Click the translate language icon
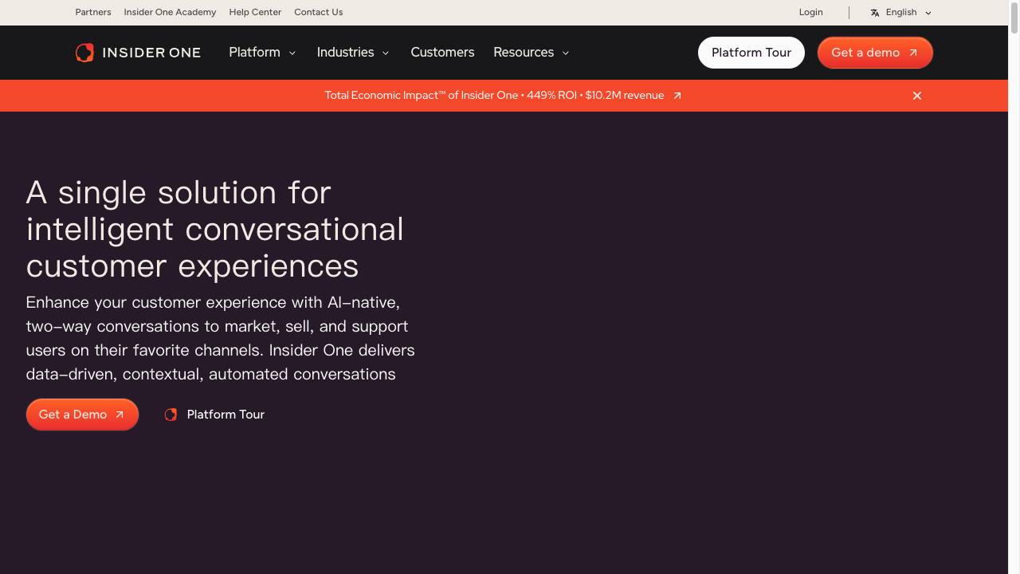The width and height of the screenshot is (1020, 574). coord(875,13)
